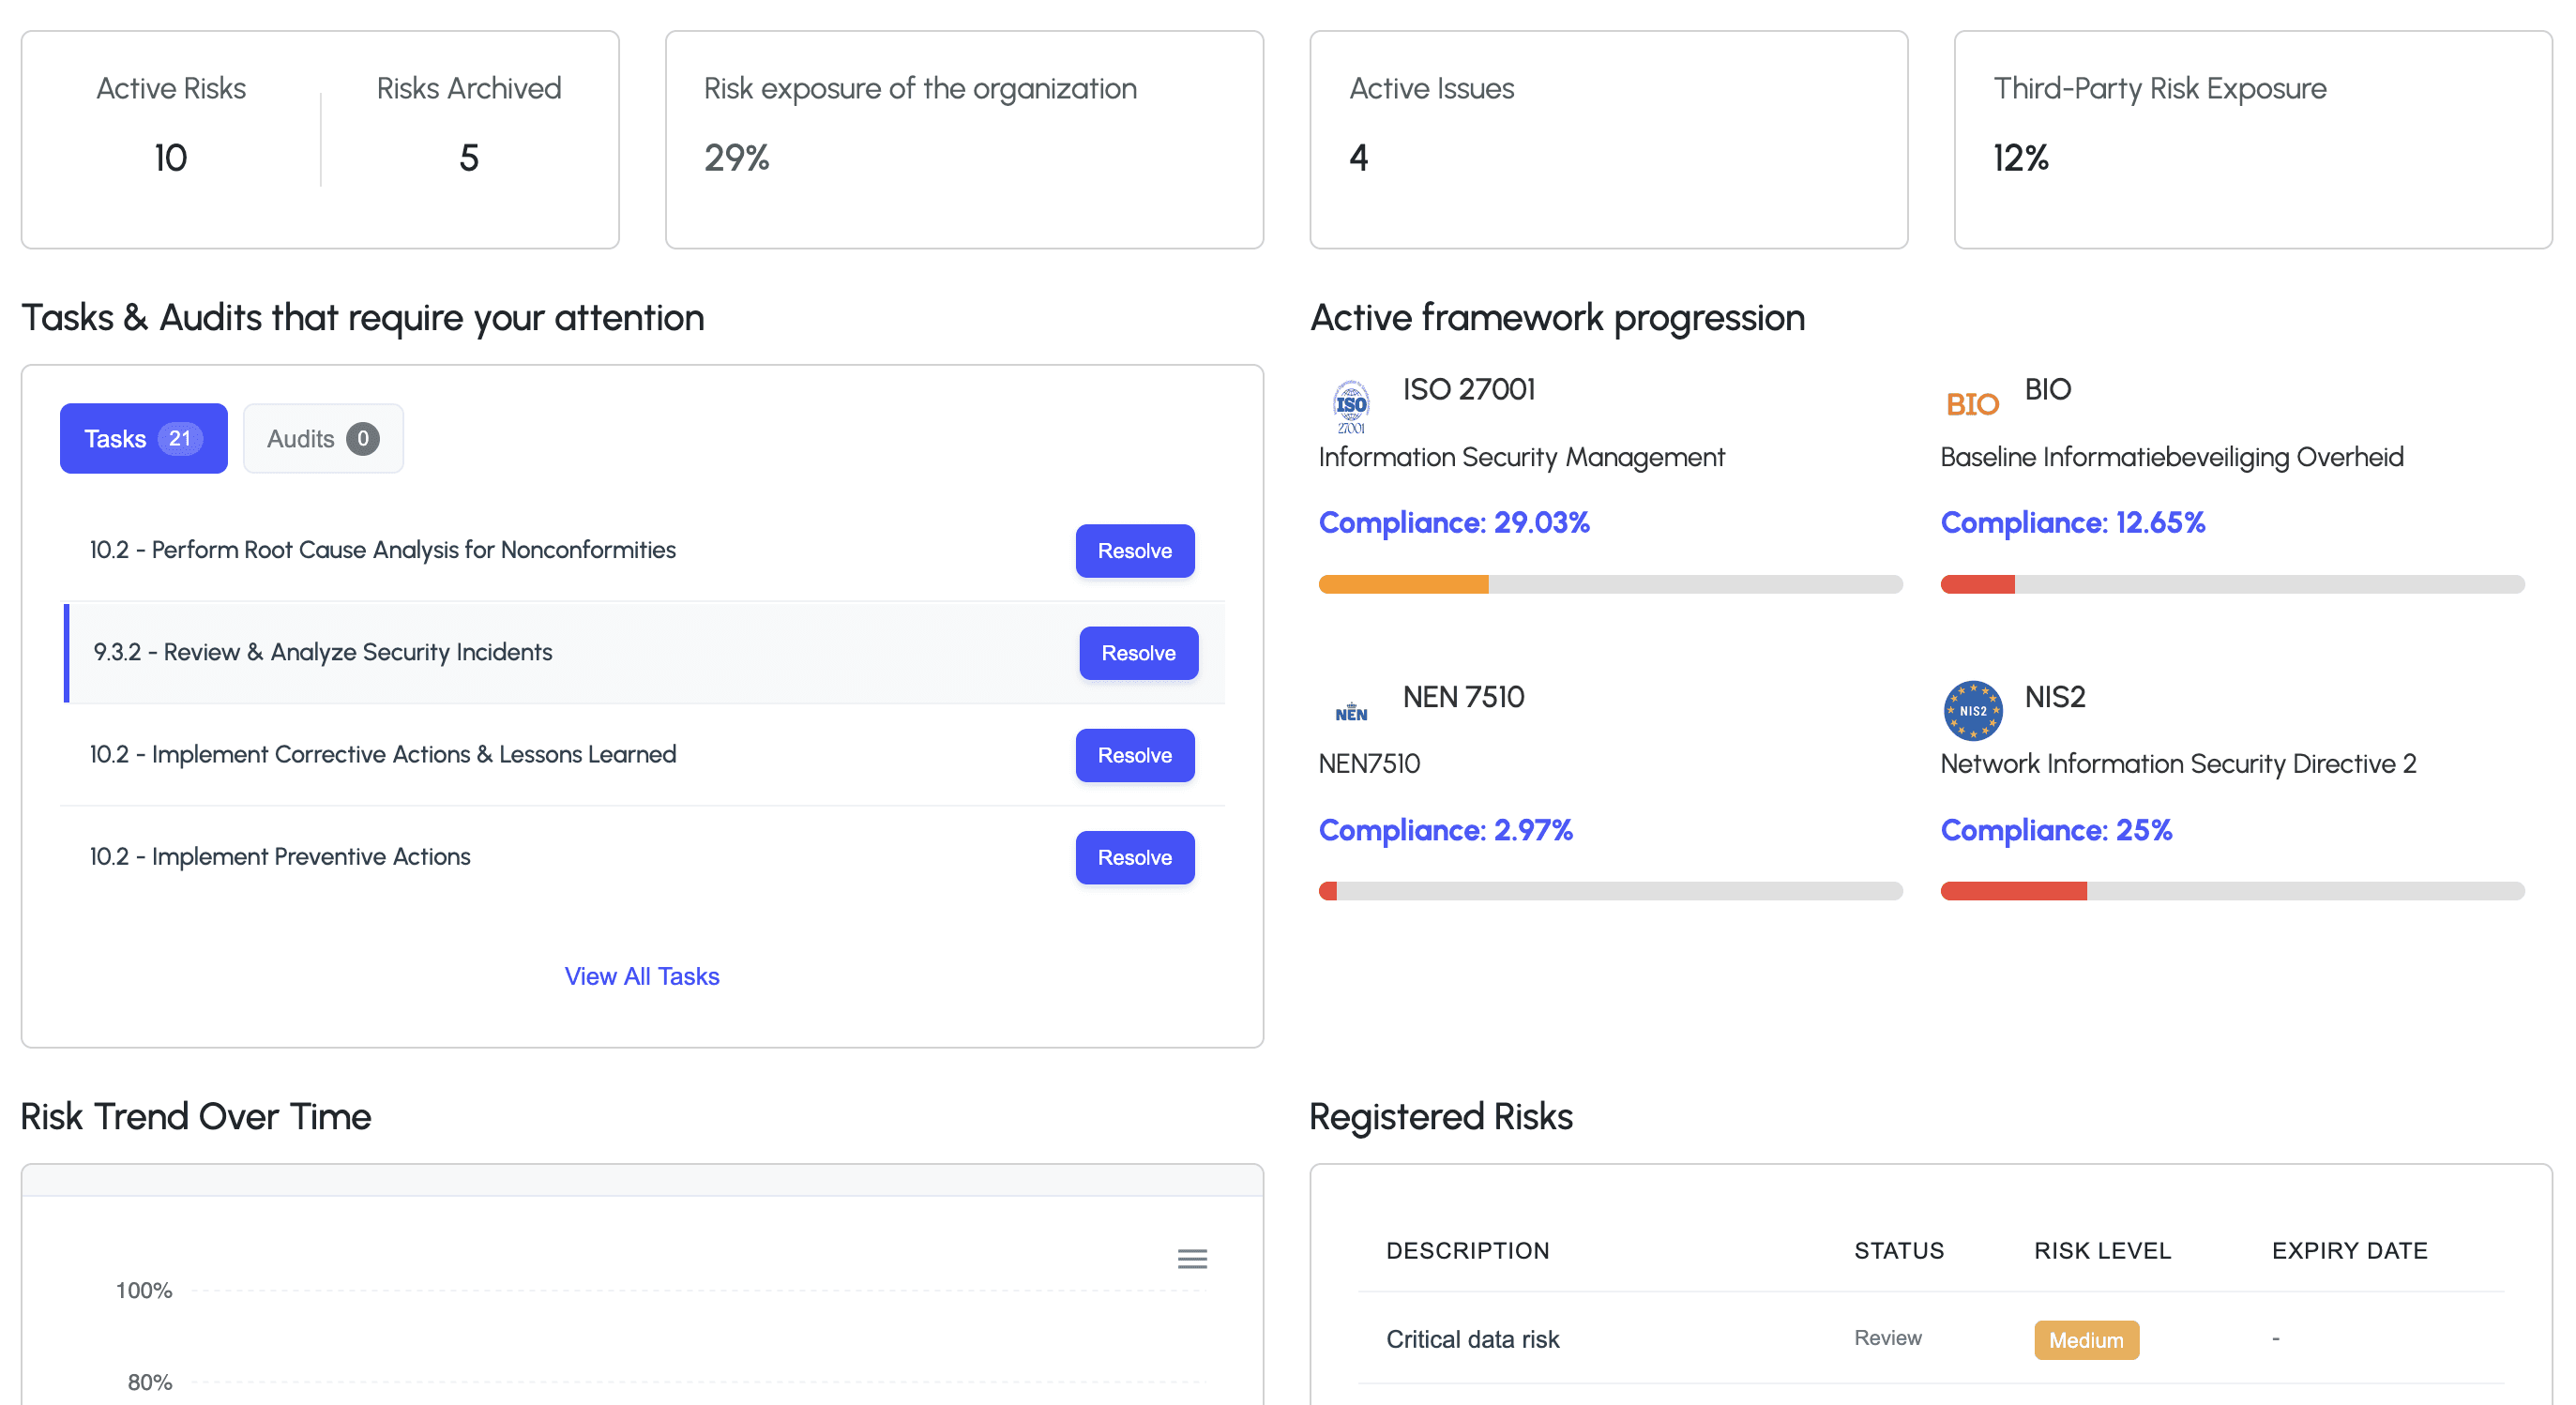Switch to the Tasks tab
2576x1405 pixels.
pos(115,439)
